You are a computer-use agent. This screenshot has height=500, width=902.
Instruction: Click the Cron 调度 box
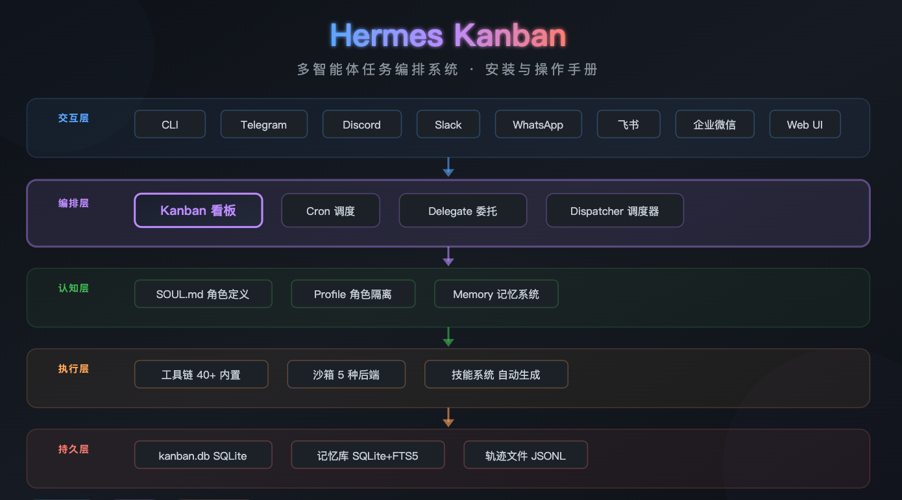click(x=330, y=210)
